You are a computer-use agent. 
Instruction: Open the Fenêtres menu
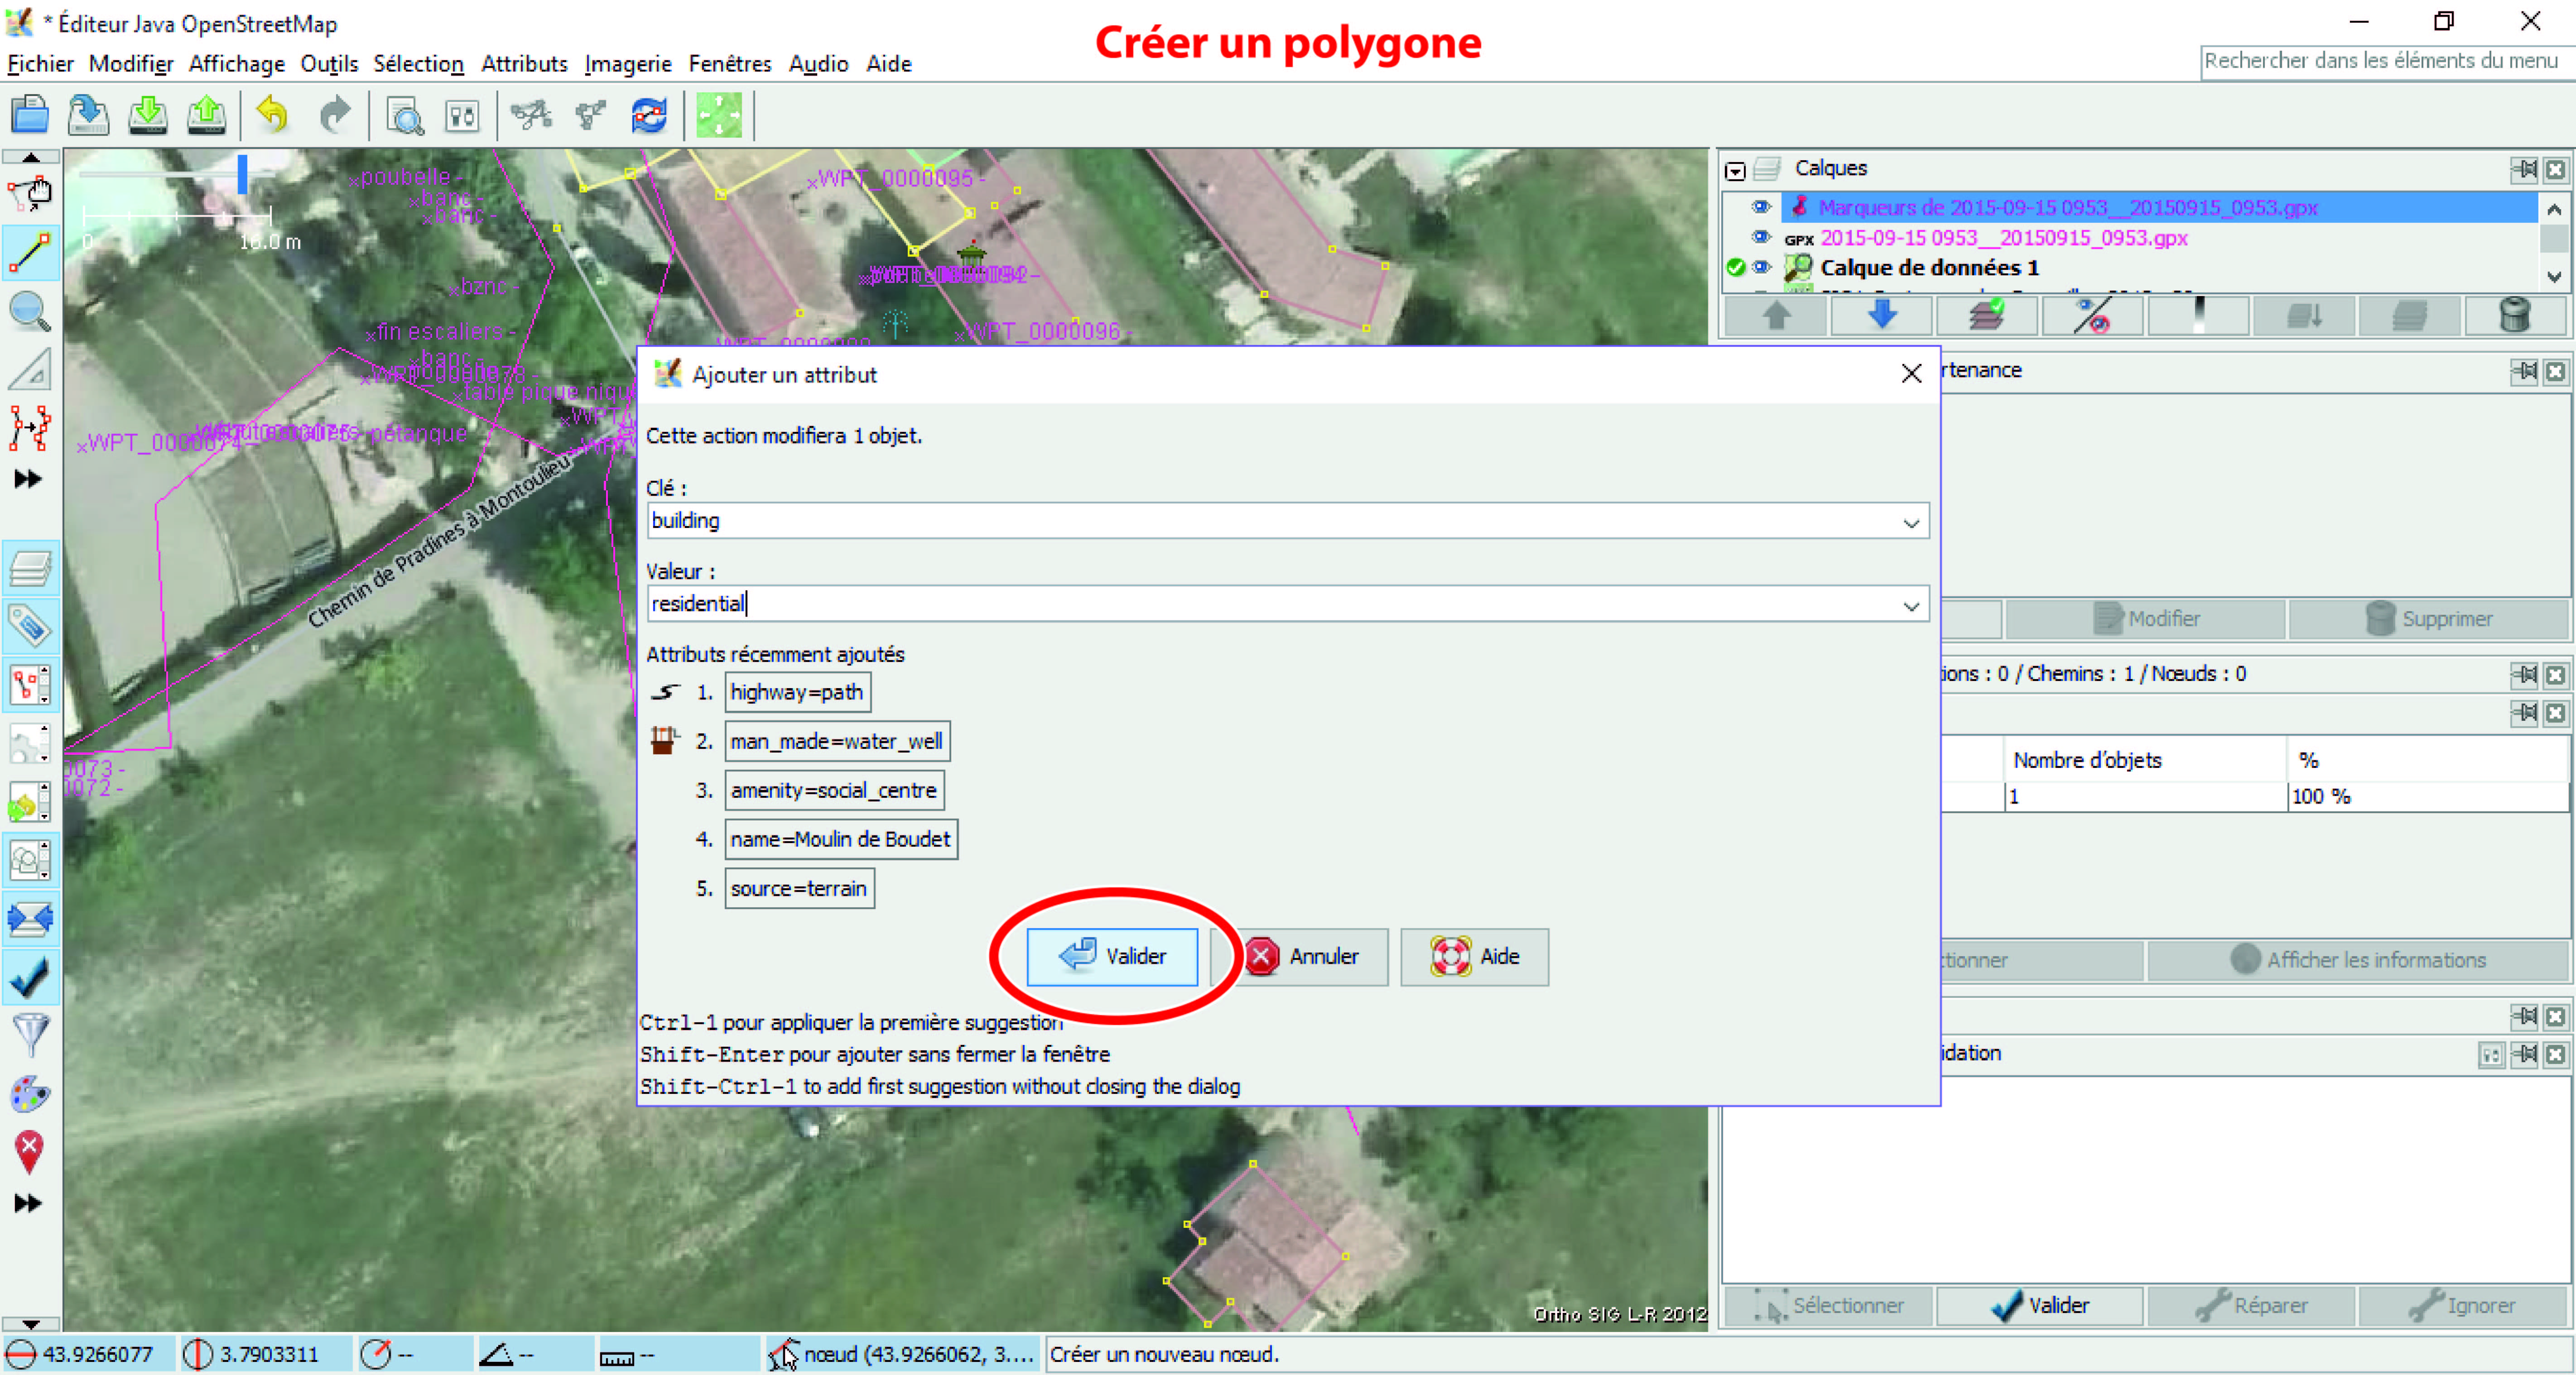(730, 64)
